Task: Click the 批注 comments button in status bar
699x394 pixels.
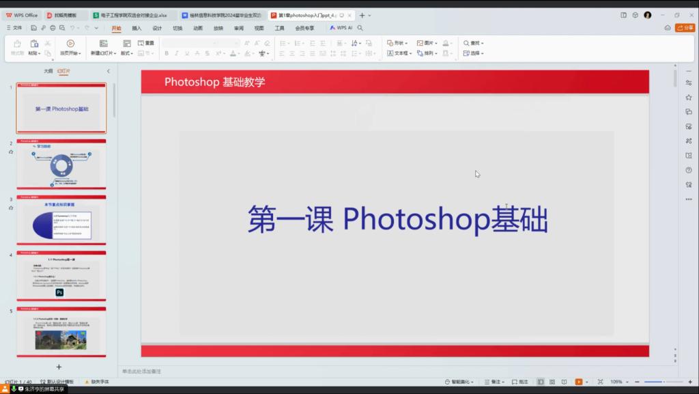Action: click(x=519, y=382)
